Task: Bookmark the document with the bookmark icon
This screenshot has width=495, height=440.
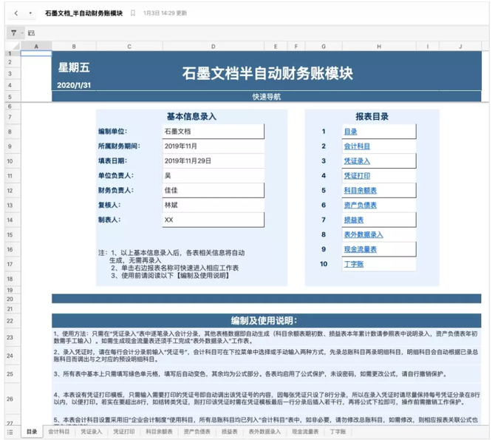Action: coord(133,13)
